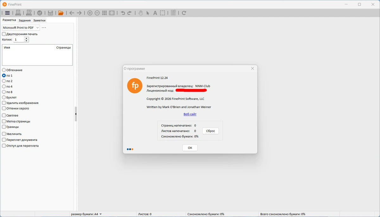Click the undo arrow icon
This screenshot has height=217, width=380.
click(123, 13)
